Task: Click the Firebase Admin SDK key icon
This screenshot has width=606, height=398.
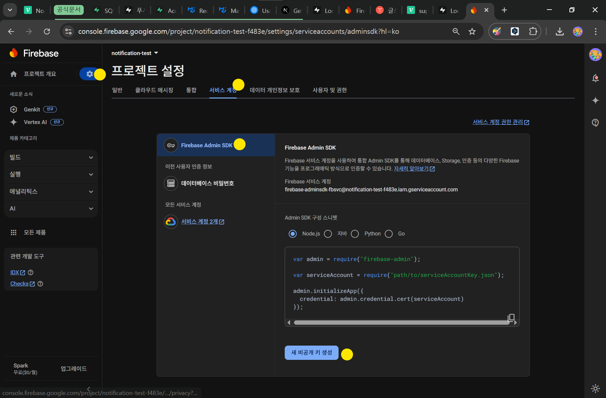Action: (171, 145)
